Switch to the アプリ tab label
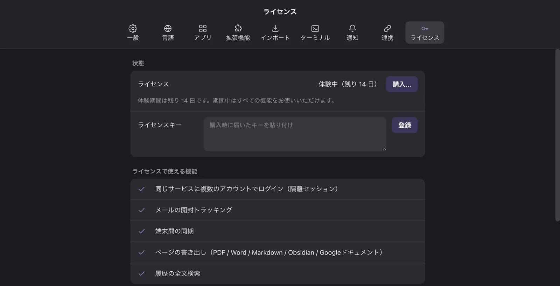 point(203,38)
